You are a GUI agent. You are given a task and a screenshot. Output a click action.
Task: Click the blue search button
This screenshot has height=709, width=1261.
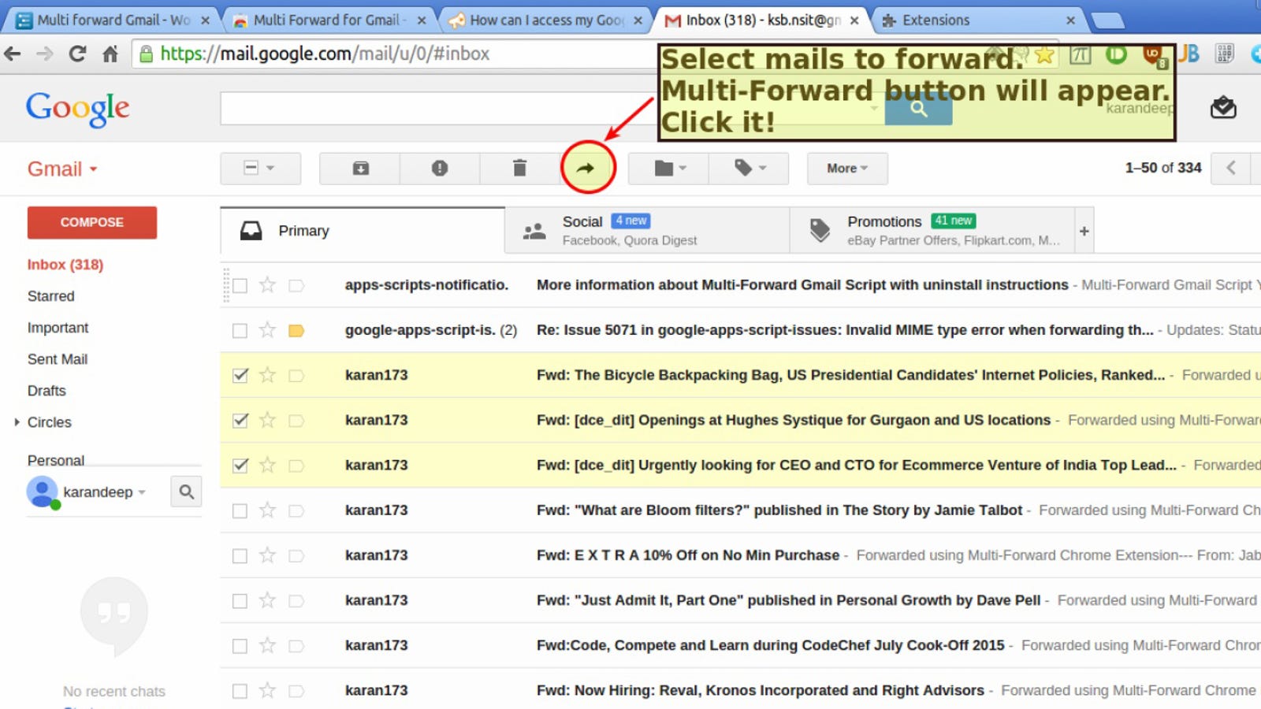pyautogui.click(x=918, y=109)
